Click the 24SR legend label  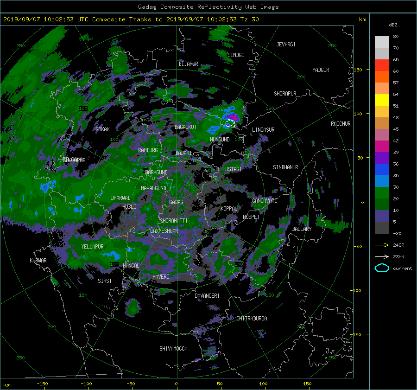click(x=398, y=245)
